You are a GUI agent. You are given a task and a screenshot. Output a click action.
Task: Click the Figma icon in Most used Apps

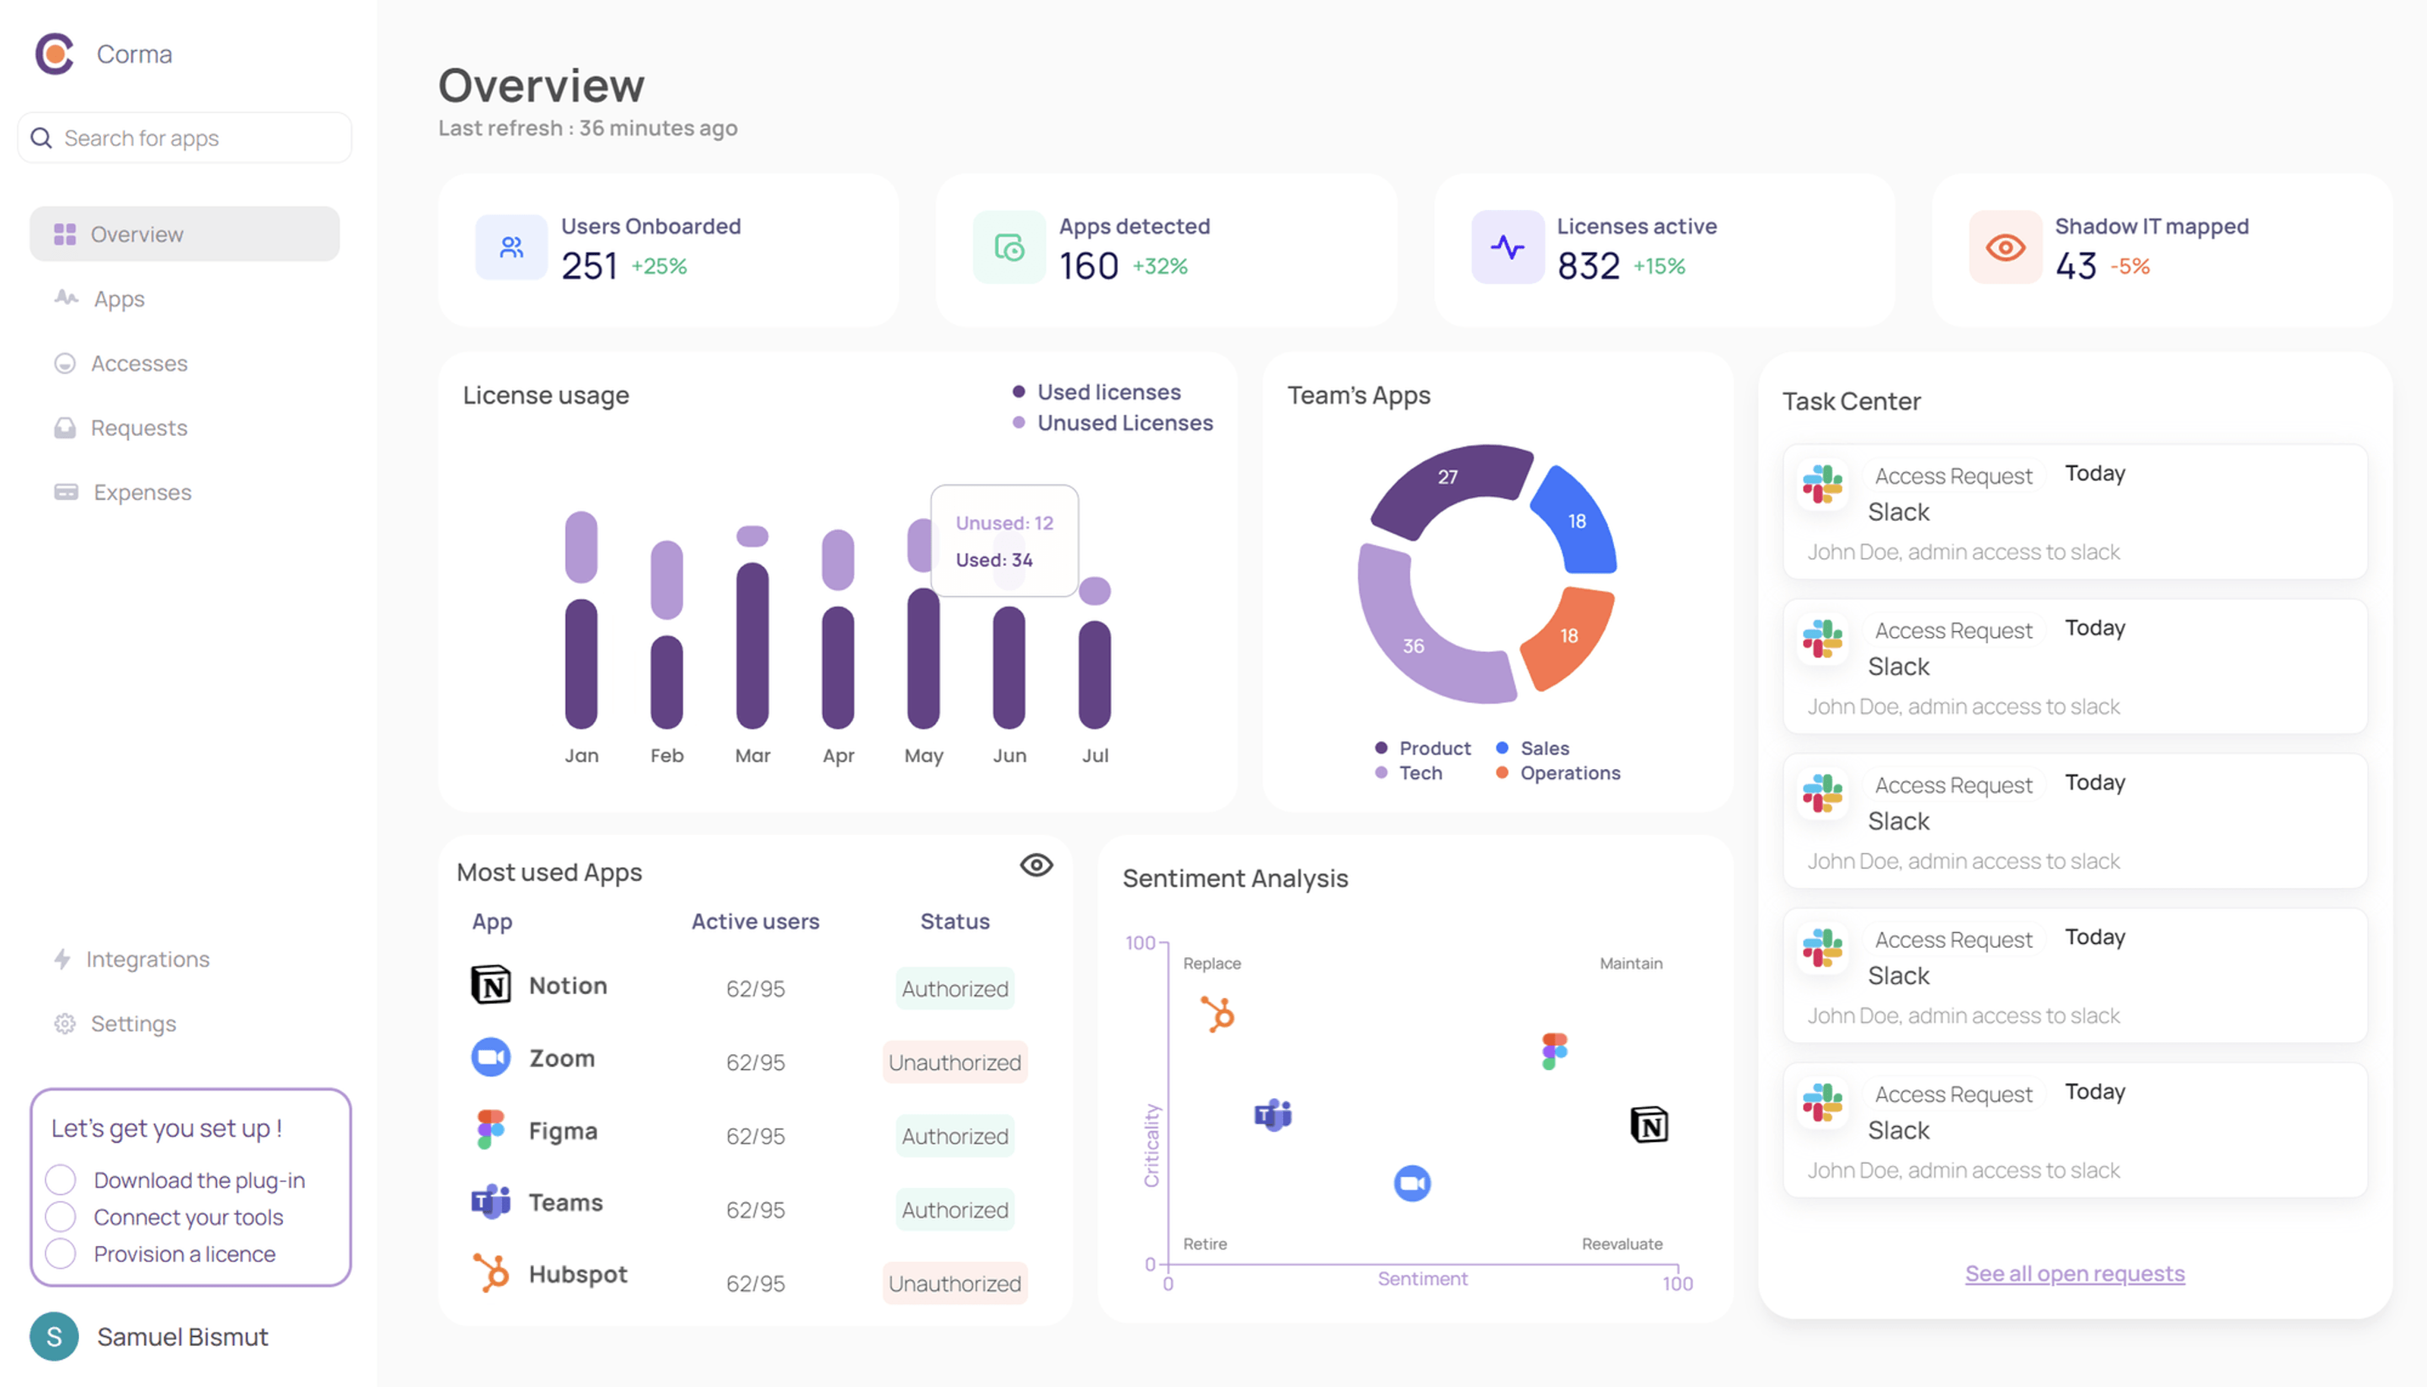(491, 1130)
